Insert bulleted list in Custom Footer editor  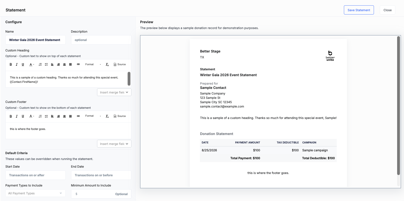point(46,116)
